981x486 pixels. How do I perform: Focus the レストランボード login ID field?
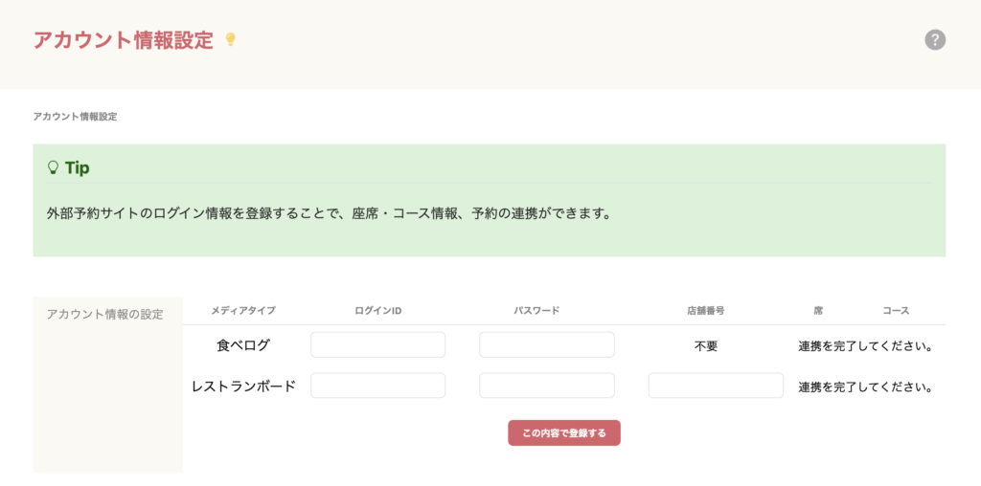click(377, 386)
